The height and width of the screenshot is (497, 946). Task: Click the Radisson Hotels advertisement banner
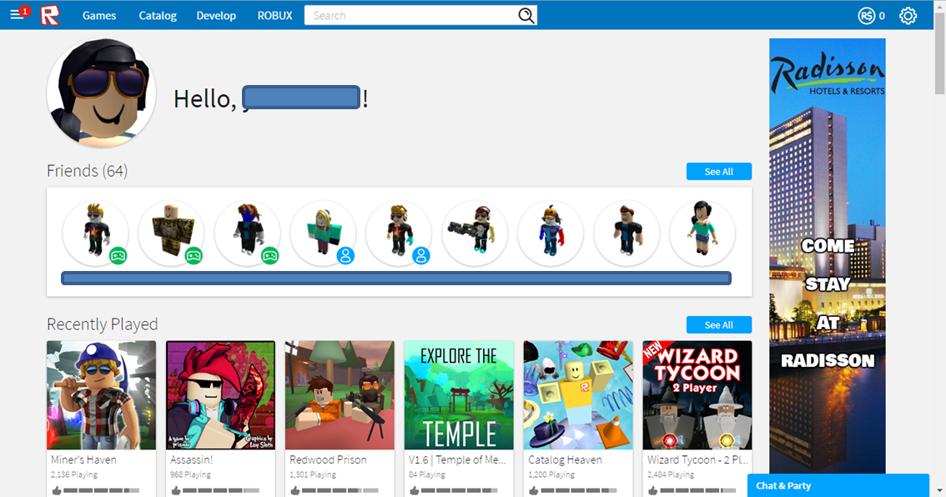pos(828,256)
